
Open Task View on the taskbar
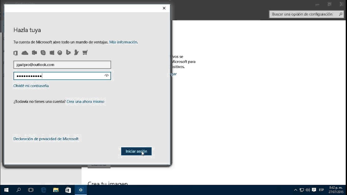click(x=31, y=190)
